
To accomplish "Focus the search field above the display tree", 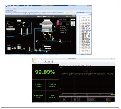I will coord(82,14).
